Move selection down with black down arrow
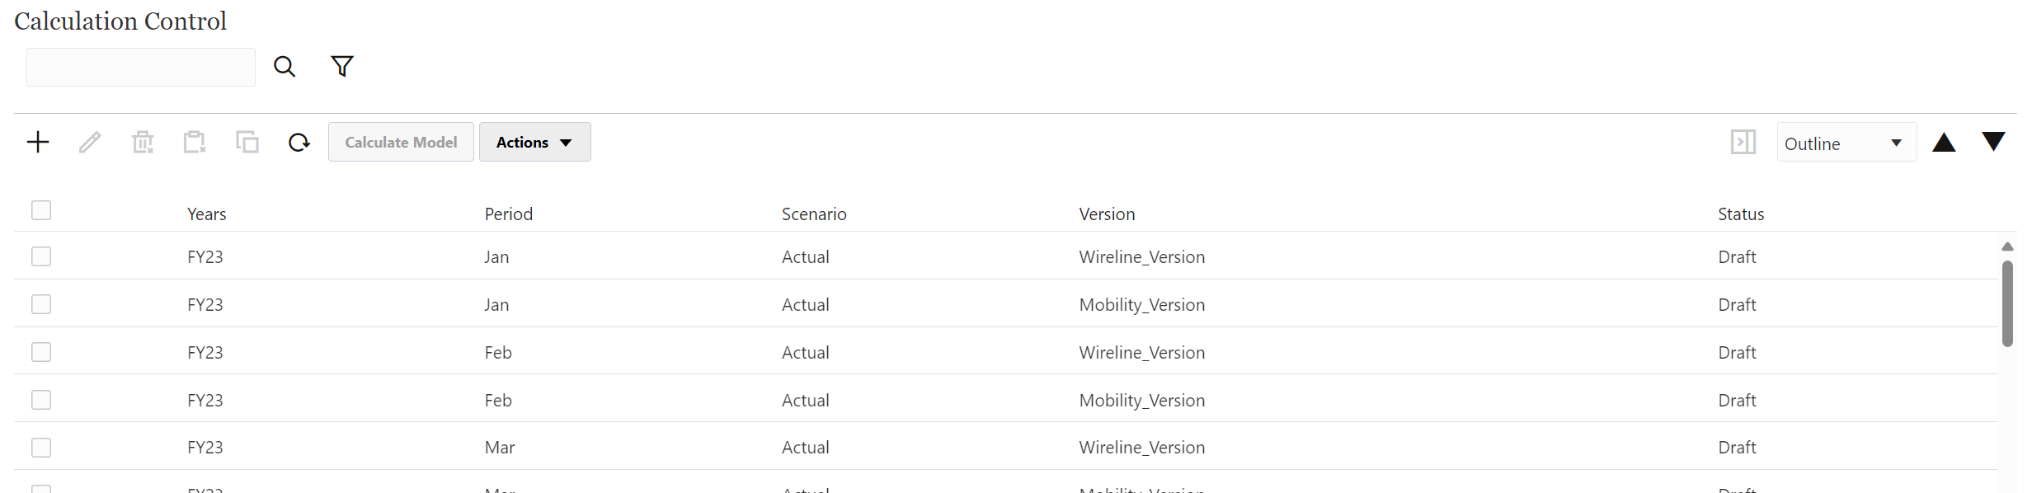Viewport: 2032px width, 493px height. tap(1993, 141)
